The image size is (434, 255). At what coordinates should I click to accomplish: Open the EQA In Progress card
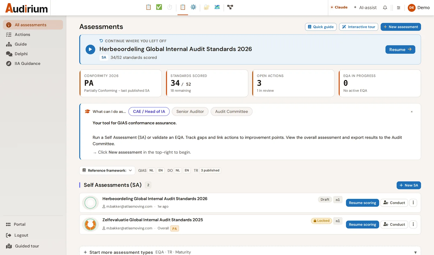pyautogui.click(x=380, y=83)
